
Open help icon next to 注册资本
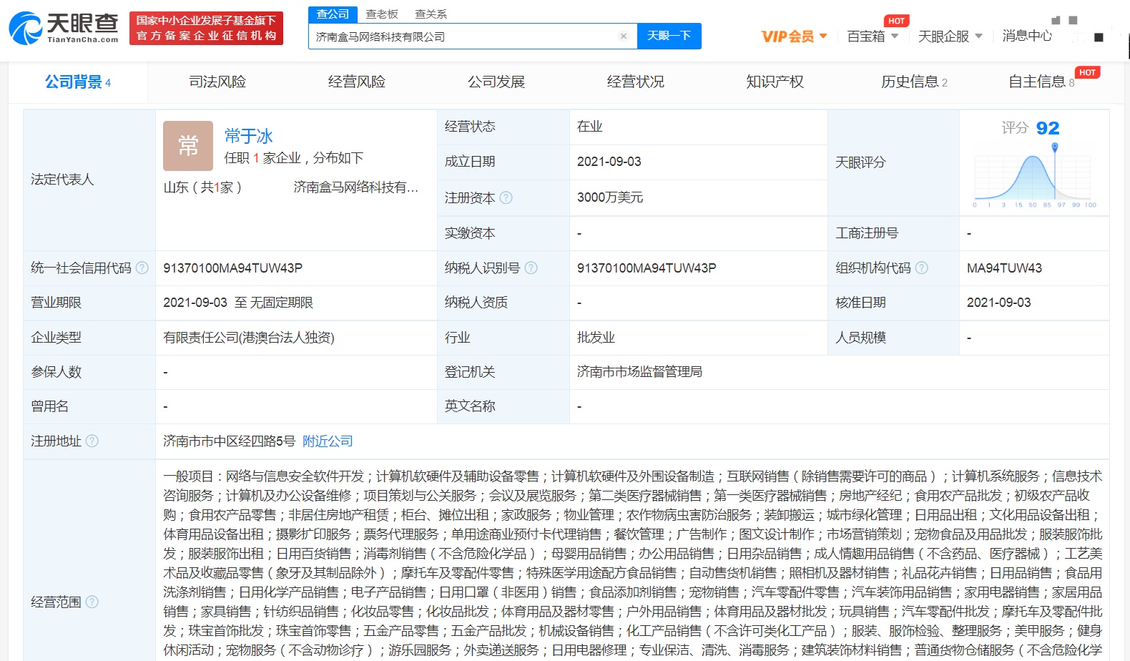506,197
